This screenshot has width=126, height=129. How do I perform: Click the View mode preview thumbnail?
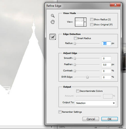79,22
